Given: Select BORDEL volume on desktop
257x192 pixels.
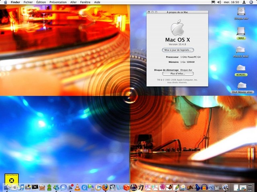Looking at the screenshot, I should 241,70.
